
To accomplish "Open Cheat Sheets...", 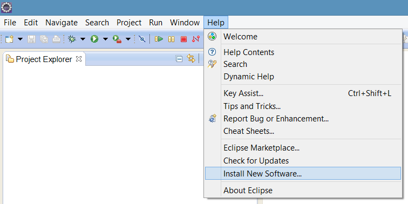I will pyautogui.click(x=303, y=131).
